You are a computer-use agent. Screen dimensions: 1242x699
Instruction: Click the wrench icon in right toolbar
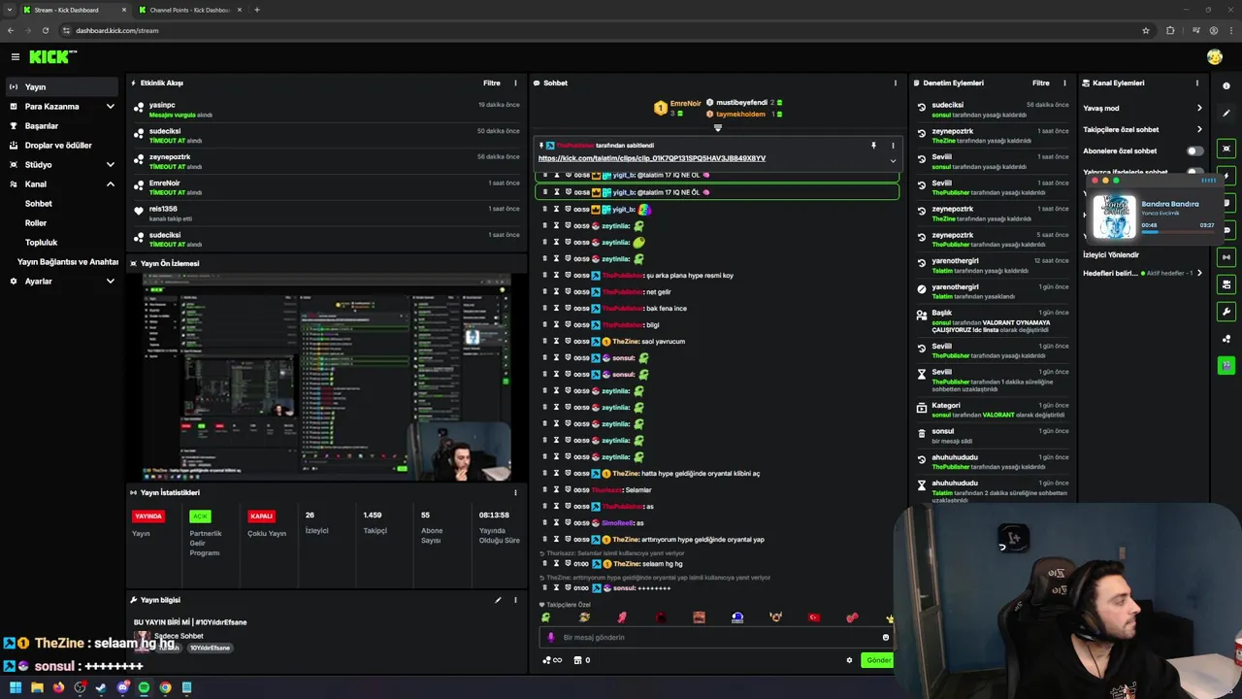coord(1226,312)
